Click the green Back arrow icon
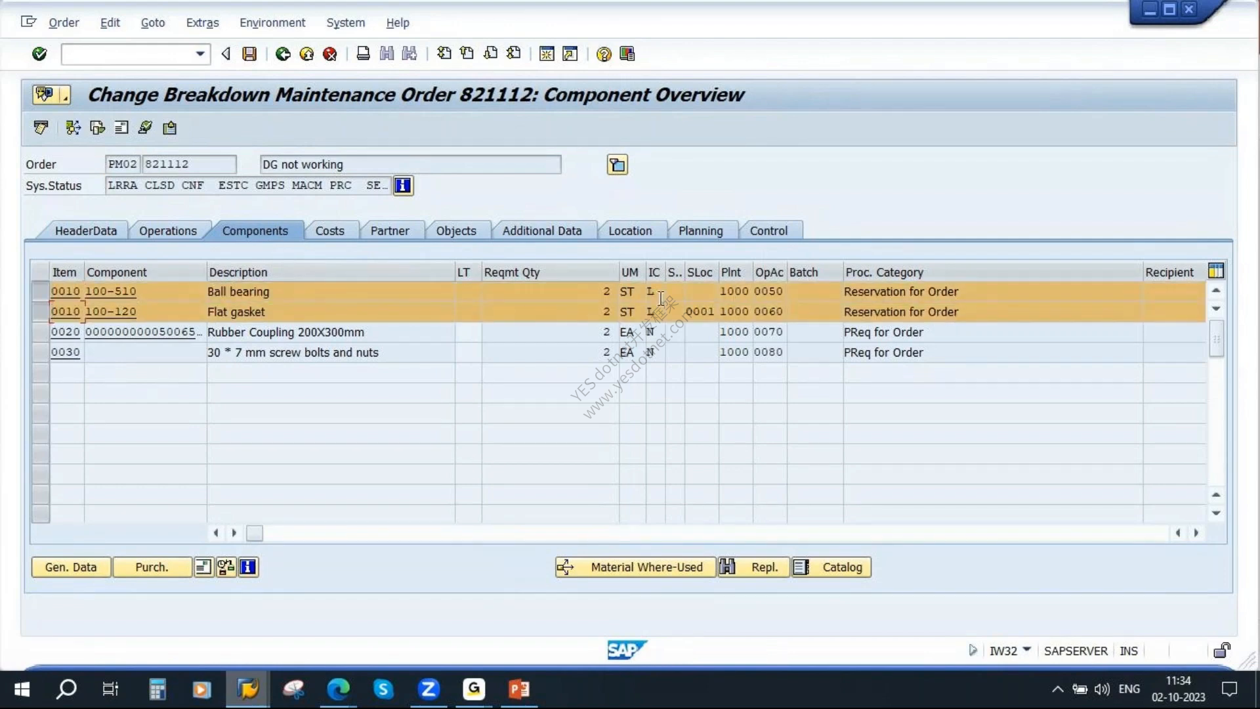This screenshot has width=1260, height=709. [283, 54]
